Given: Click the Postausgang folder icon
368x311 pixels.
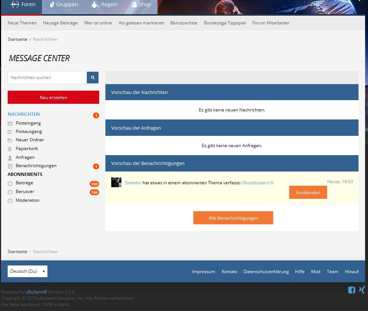Looking at the screenshot, I should 10,132.
